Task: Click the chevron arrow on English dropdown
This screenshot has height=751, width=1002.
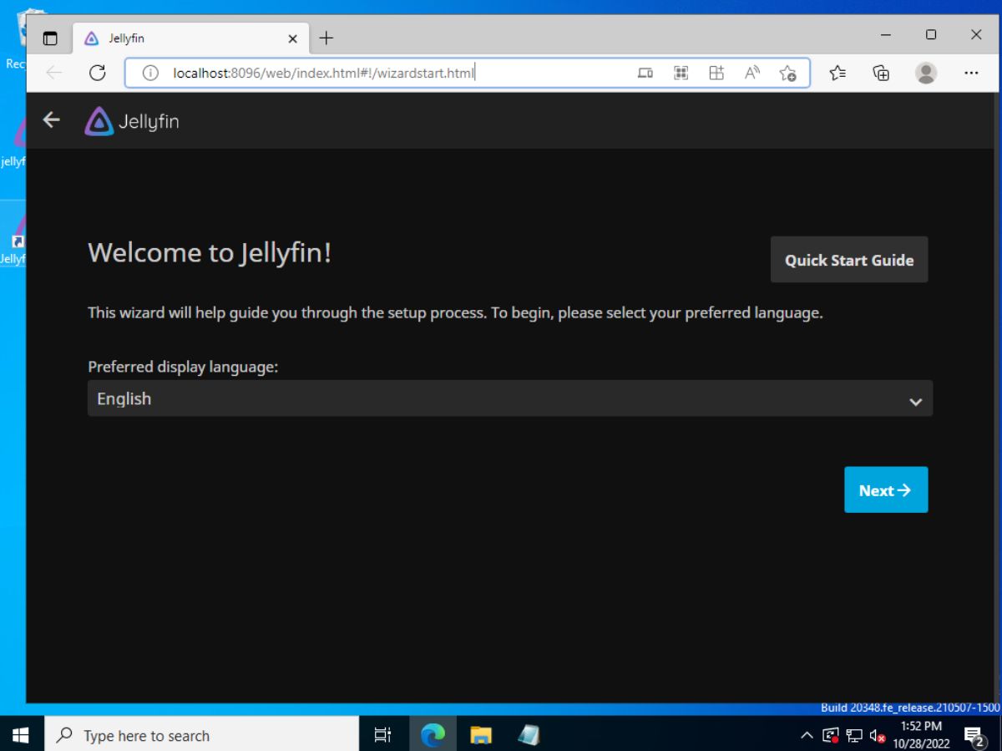Action: [x=915, y=402]
